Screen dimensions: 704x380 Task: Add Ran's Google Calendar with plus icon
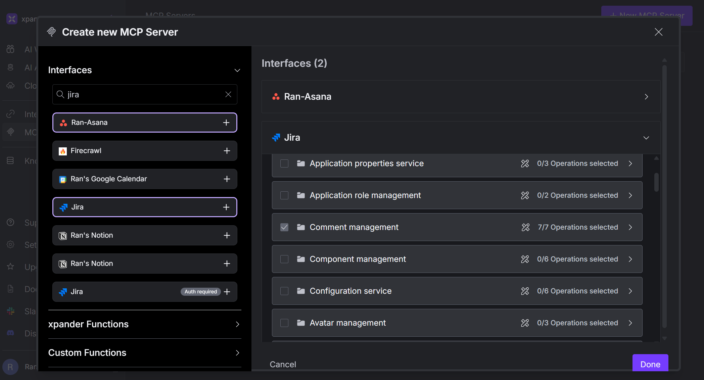point(227,179)
